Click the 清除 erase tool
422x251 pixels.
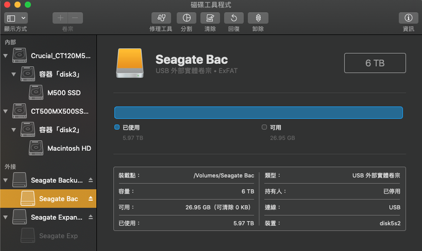click(210, 18)
